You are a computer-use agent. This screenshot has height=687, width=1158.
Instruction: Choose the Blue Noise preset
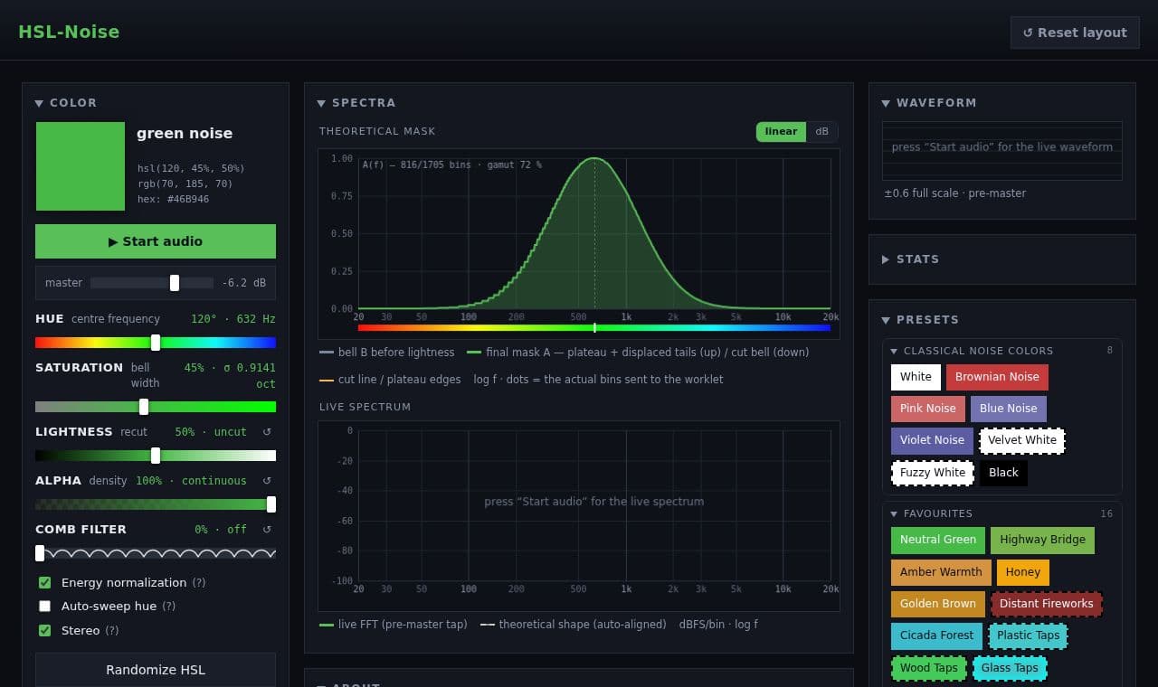[x=1009, y=409]
